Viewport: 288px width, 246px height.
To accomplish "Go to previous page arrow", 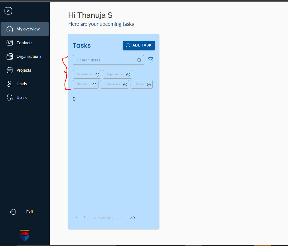I will (x=77, y=217).
